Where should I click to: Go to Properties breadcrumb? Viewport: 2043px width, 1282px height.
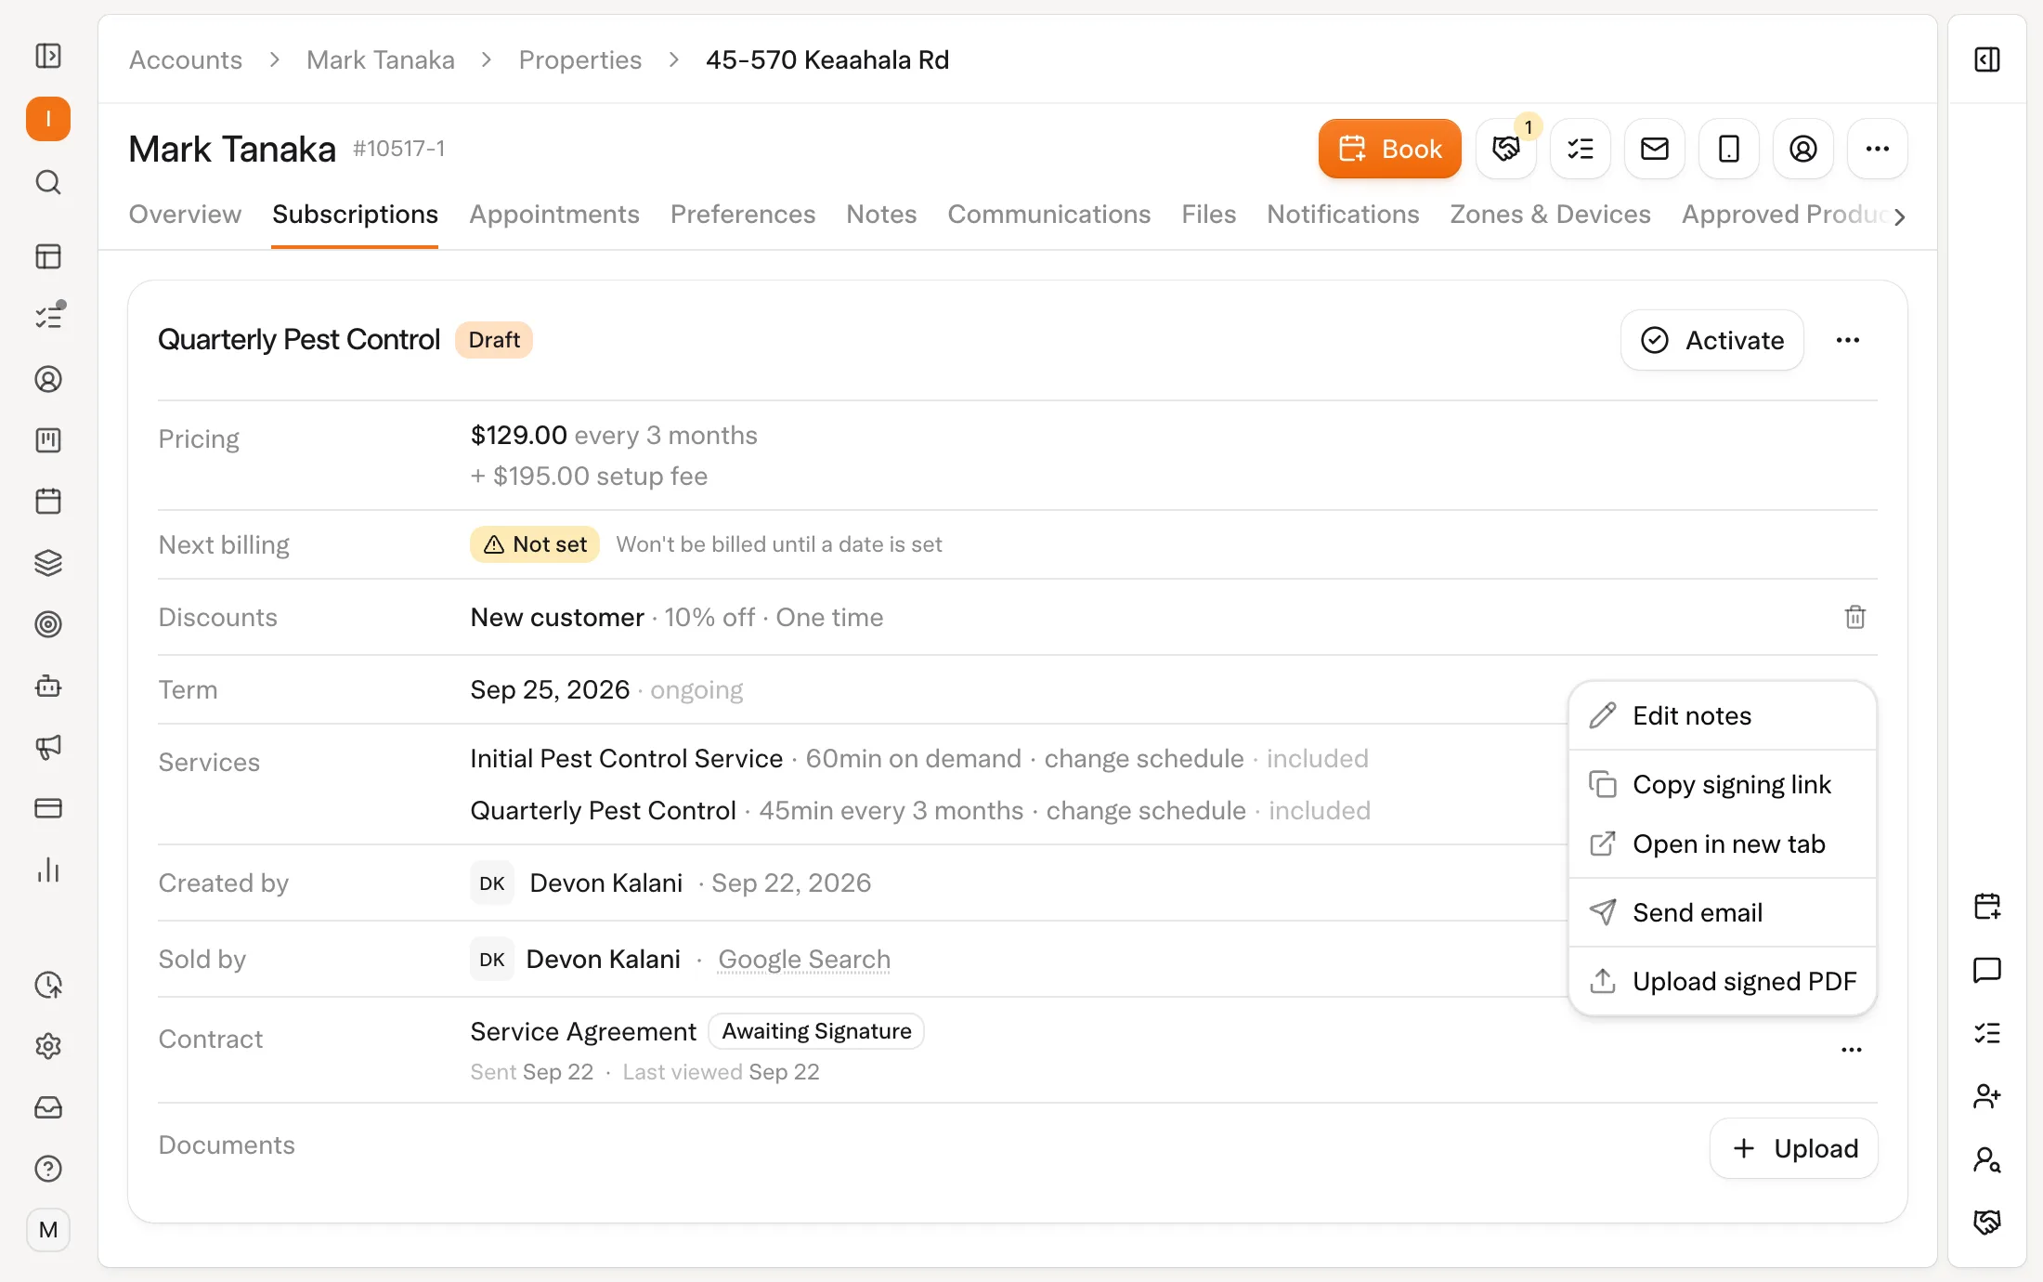(x=580, y=60)
